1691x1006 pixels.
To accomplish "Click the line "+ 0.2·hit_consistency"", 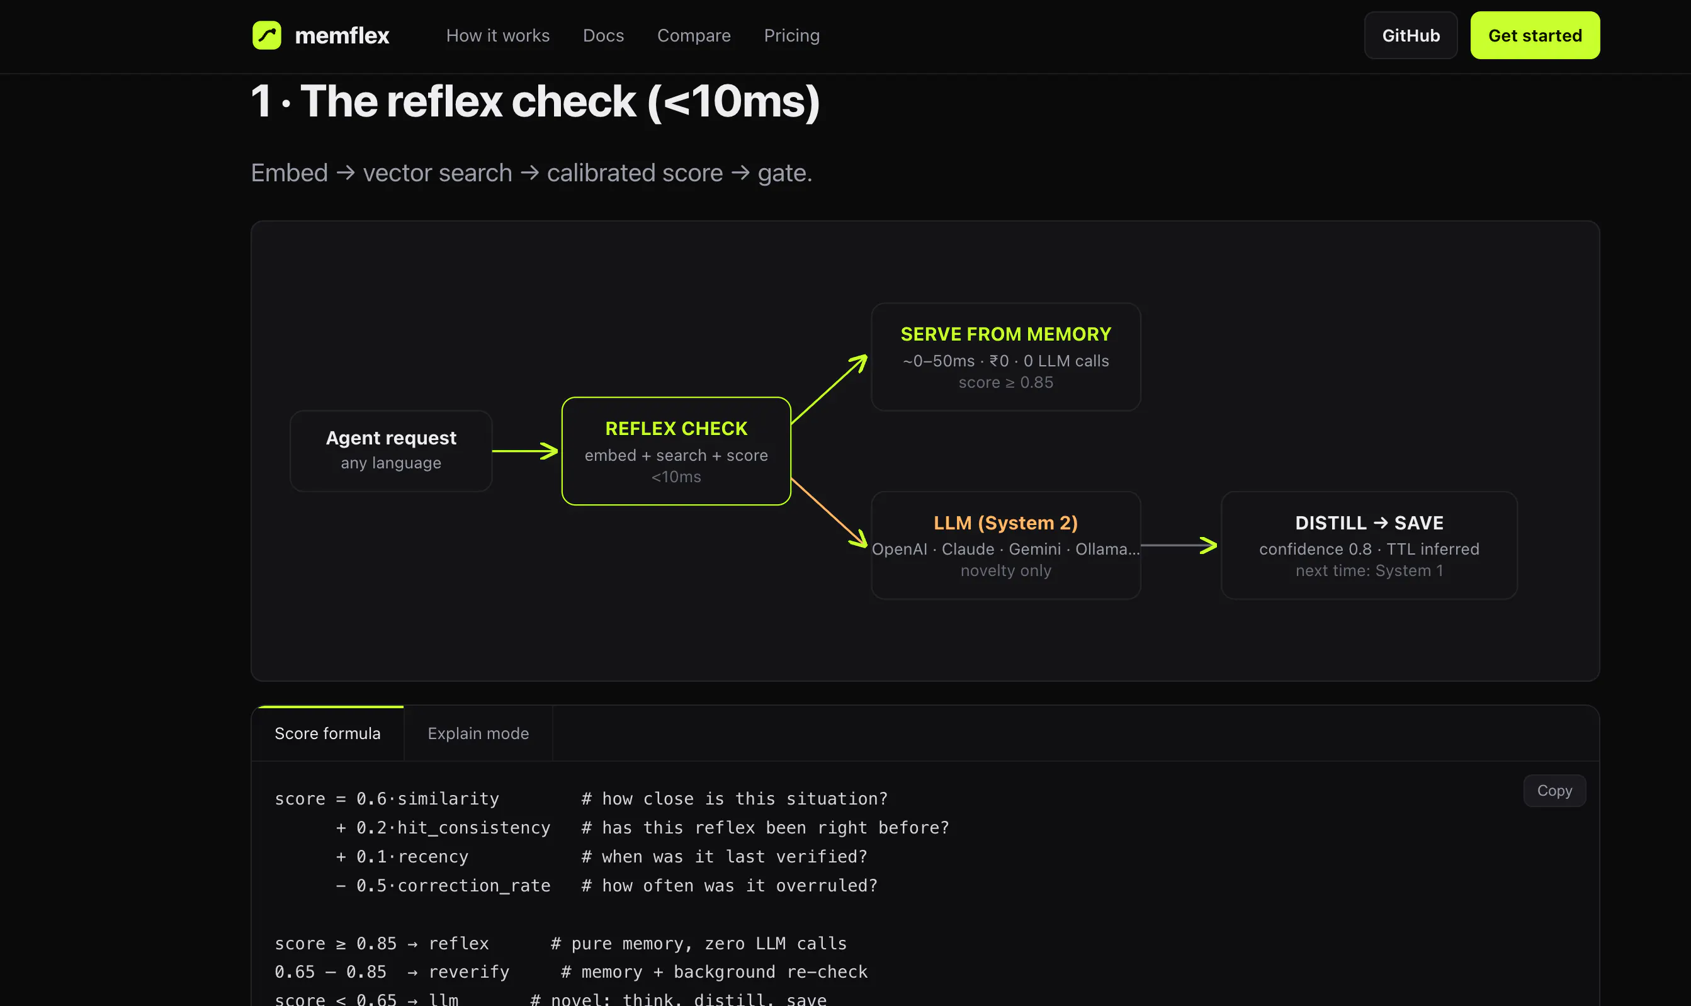I will [x=443, y=828].
